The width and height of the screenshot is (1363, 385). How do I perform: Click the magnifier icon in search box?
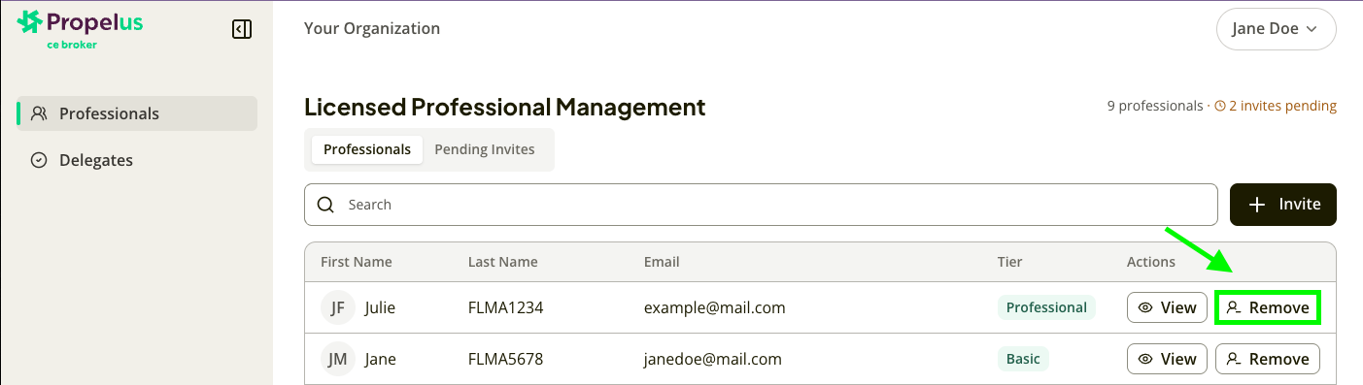[x=327, y=205]
